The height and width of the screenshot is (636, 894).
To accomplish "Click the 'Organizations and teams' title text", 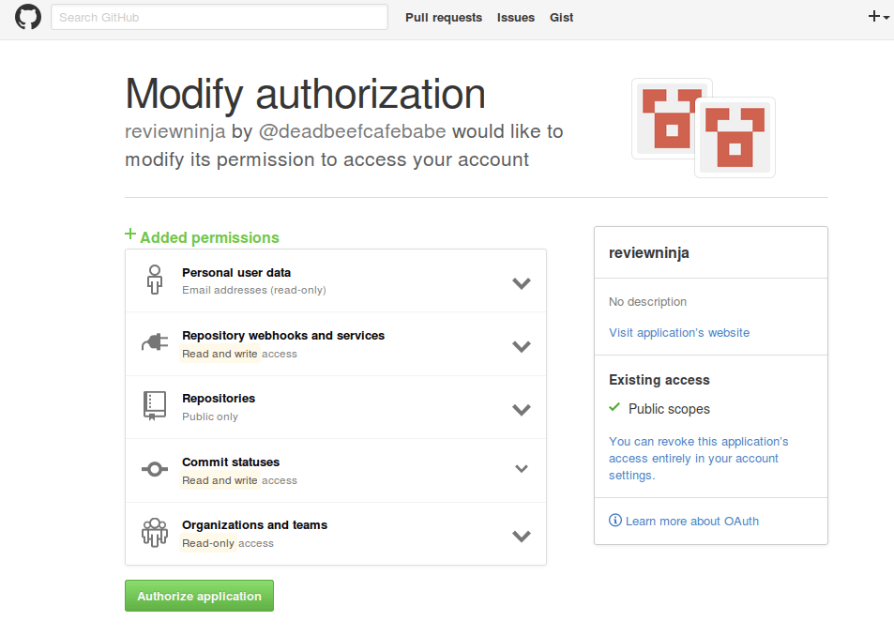I will tap(255, 525).
